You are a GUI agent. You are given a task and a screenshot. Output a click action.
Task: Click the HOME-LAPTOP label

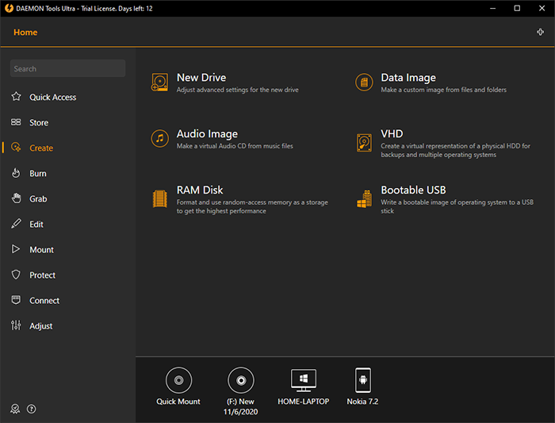(x=304, y=402)
